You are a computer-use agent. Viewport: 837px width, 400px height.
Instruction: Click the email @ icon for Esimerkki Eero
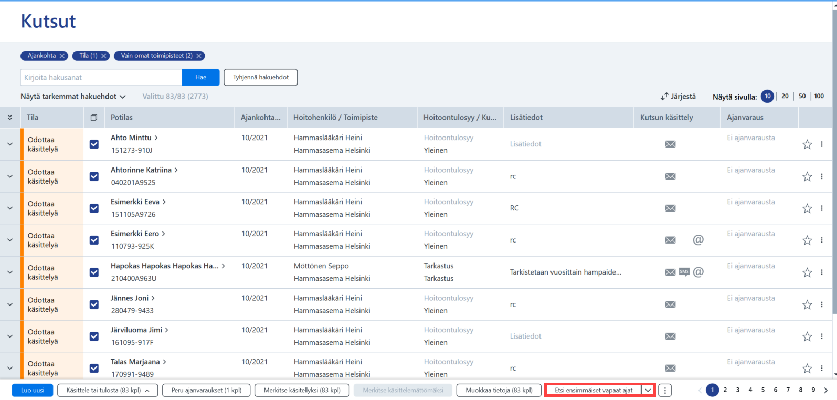[698, 240]
